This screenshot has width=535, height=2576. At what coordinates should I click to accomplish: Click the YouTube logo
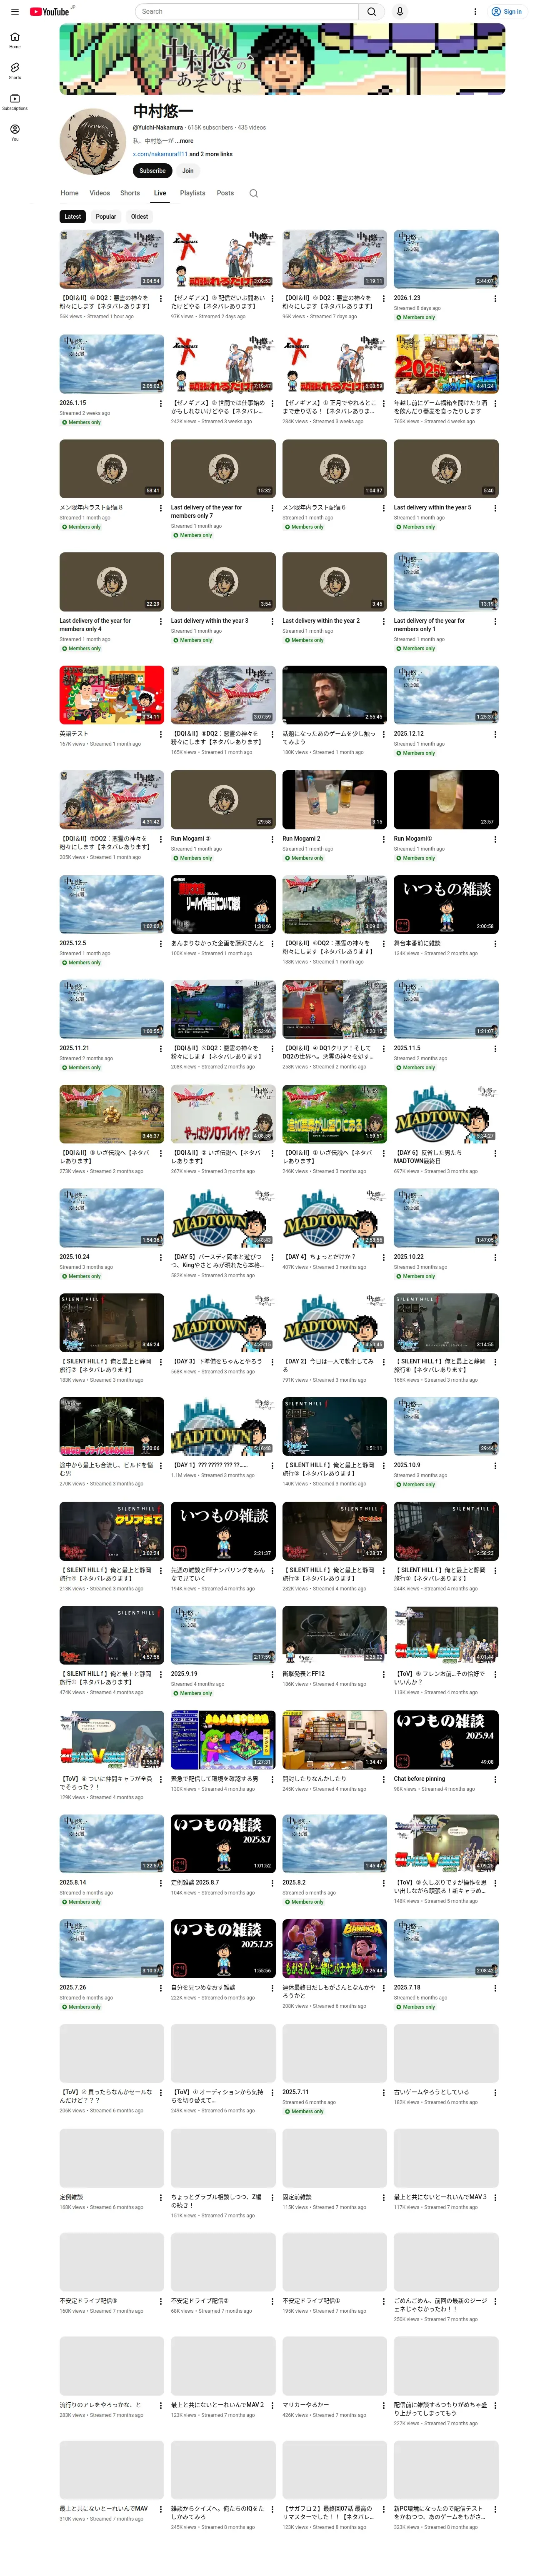pyautogui.click(x=50, y=12)
